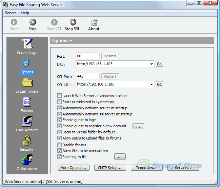Click the window resize grip in status bar
Viewport: 220px width, 187px height.
coord(215,182)
